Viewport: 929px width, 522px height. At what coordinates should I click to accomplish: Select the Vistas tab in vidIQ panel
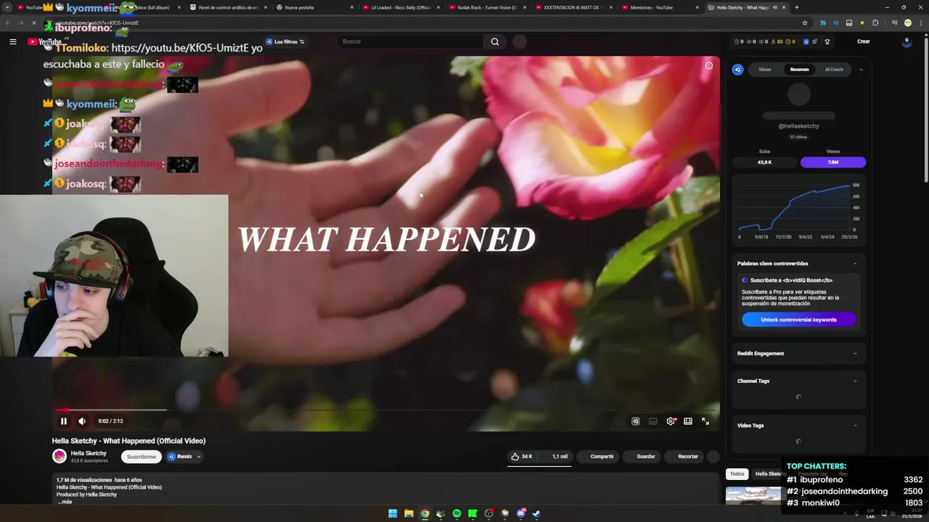(x=765, y=70)
